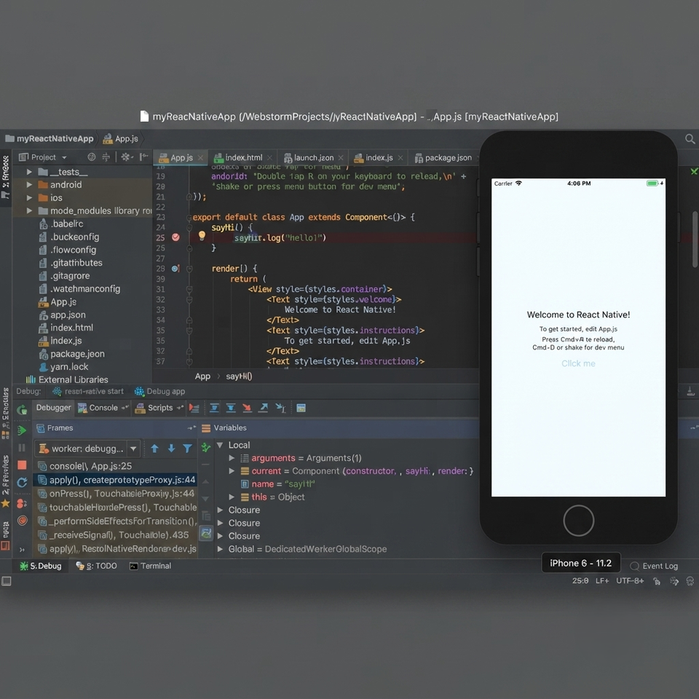Click the 25:8 cursor position in status bar
Image resolution: width=699 pixels, height=699 pixels.
(580, 580)
